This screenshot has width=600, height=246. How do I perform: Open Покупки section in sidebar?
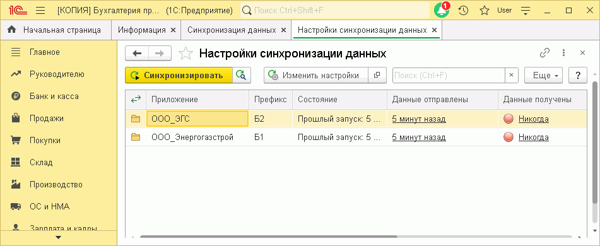click(x=59, y=141)
